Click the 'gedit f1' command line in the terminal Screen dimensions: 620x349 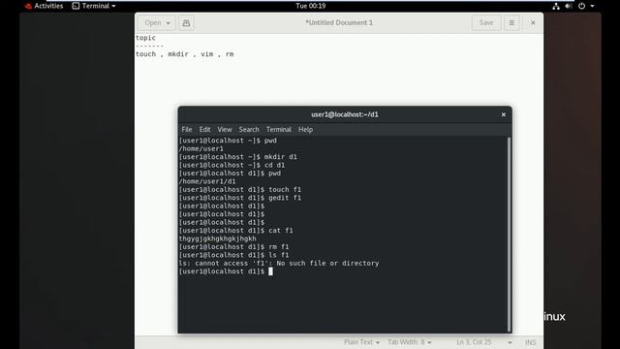tap(240, 198)
